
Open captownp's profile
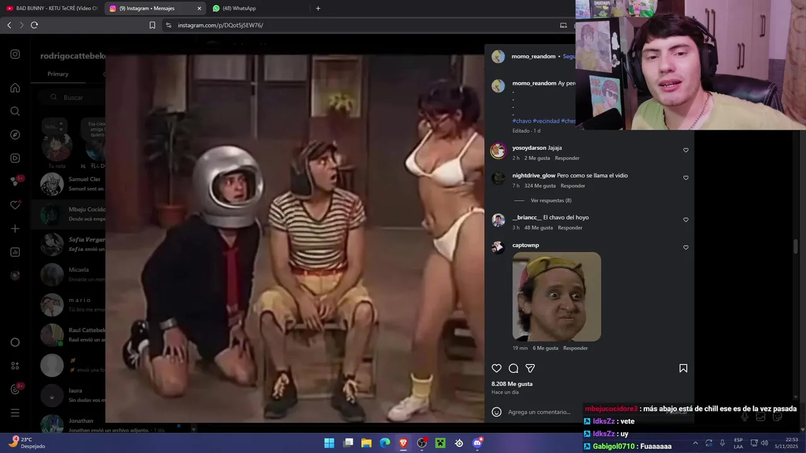click(x=526, y=245)
